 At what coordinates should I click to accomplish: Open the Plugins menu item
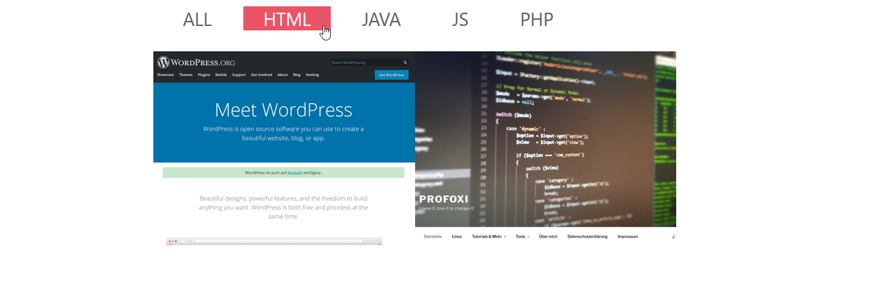coord(204,75)
